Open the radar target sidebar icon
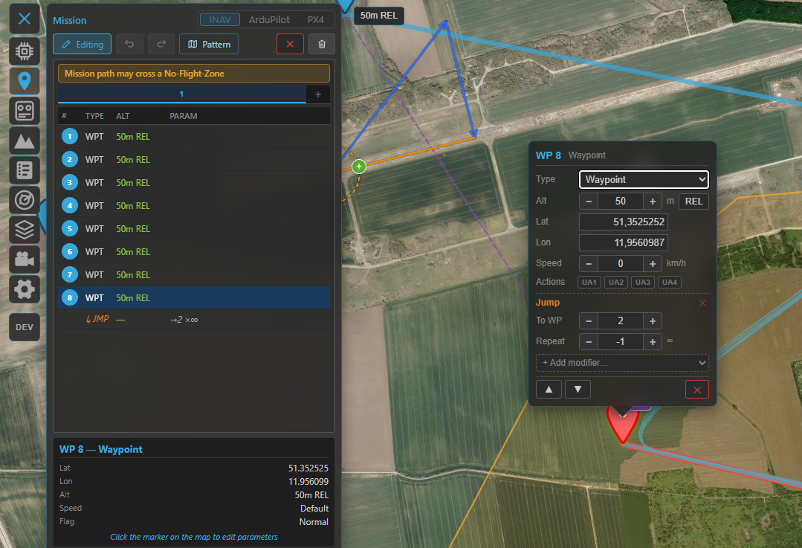802x548 pixels. pyautogui.click(x=25, y=200)
